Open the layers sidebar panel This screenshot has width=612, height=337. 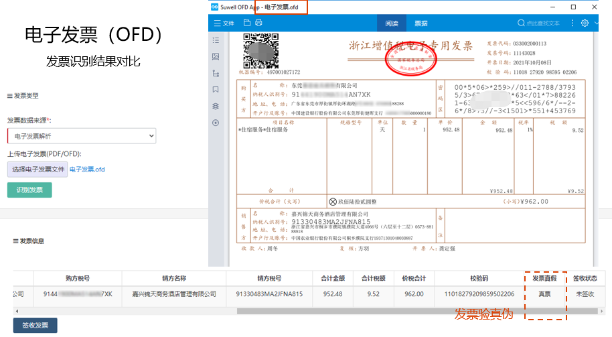(216, 107)
